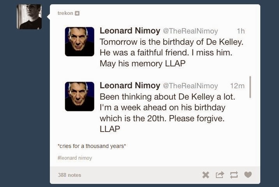Click the 1h timestamp on first tweet
This screenshot has width=279, height=187.
(x=241, y=31)
